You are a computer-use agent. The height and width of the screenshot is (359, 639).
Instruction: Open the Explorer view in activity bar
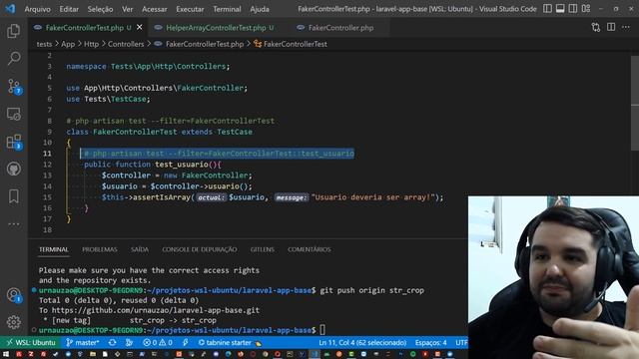(x=13, y=31)
